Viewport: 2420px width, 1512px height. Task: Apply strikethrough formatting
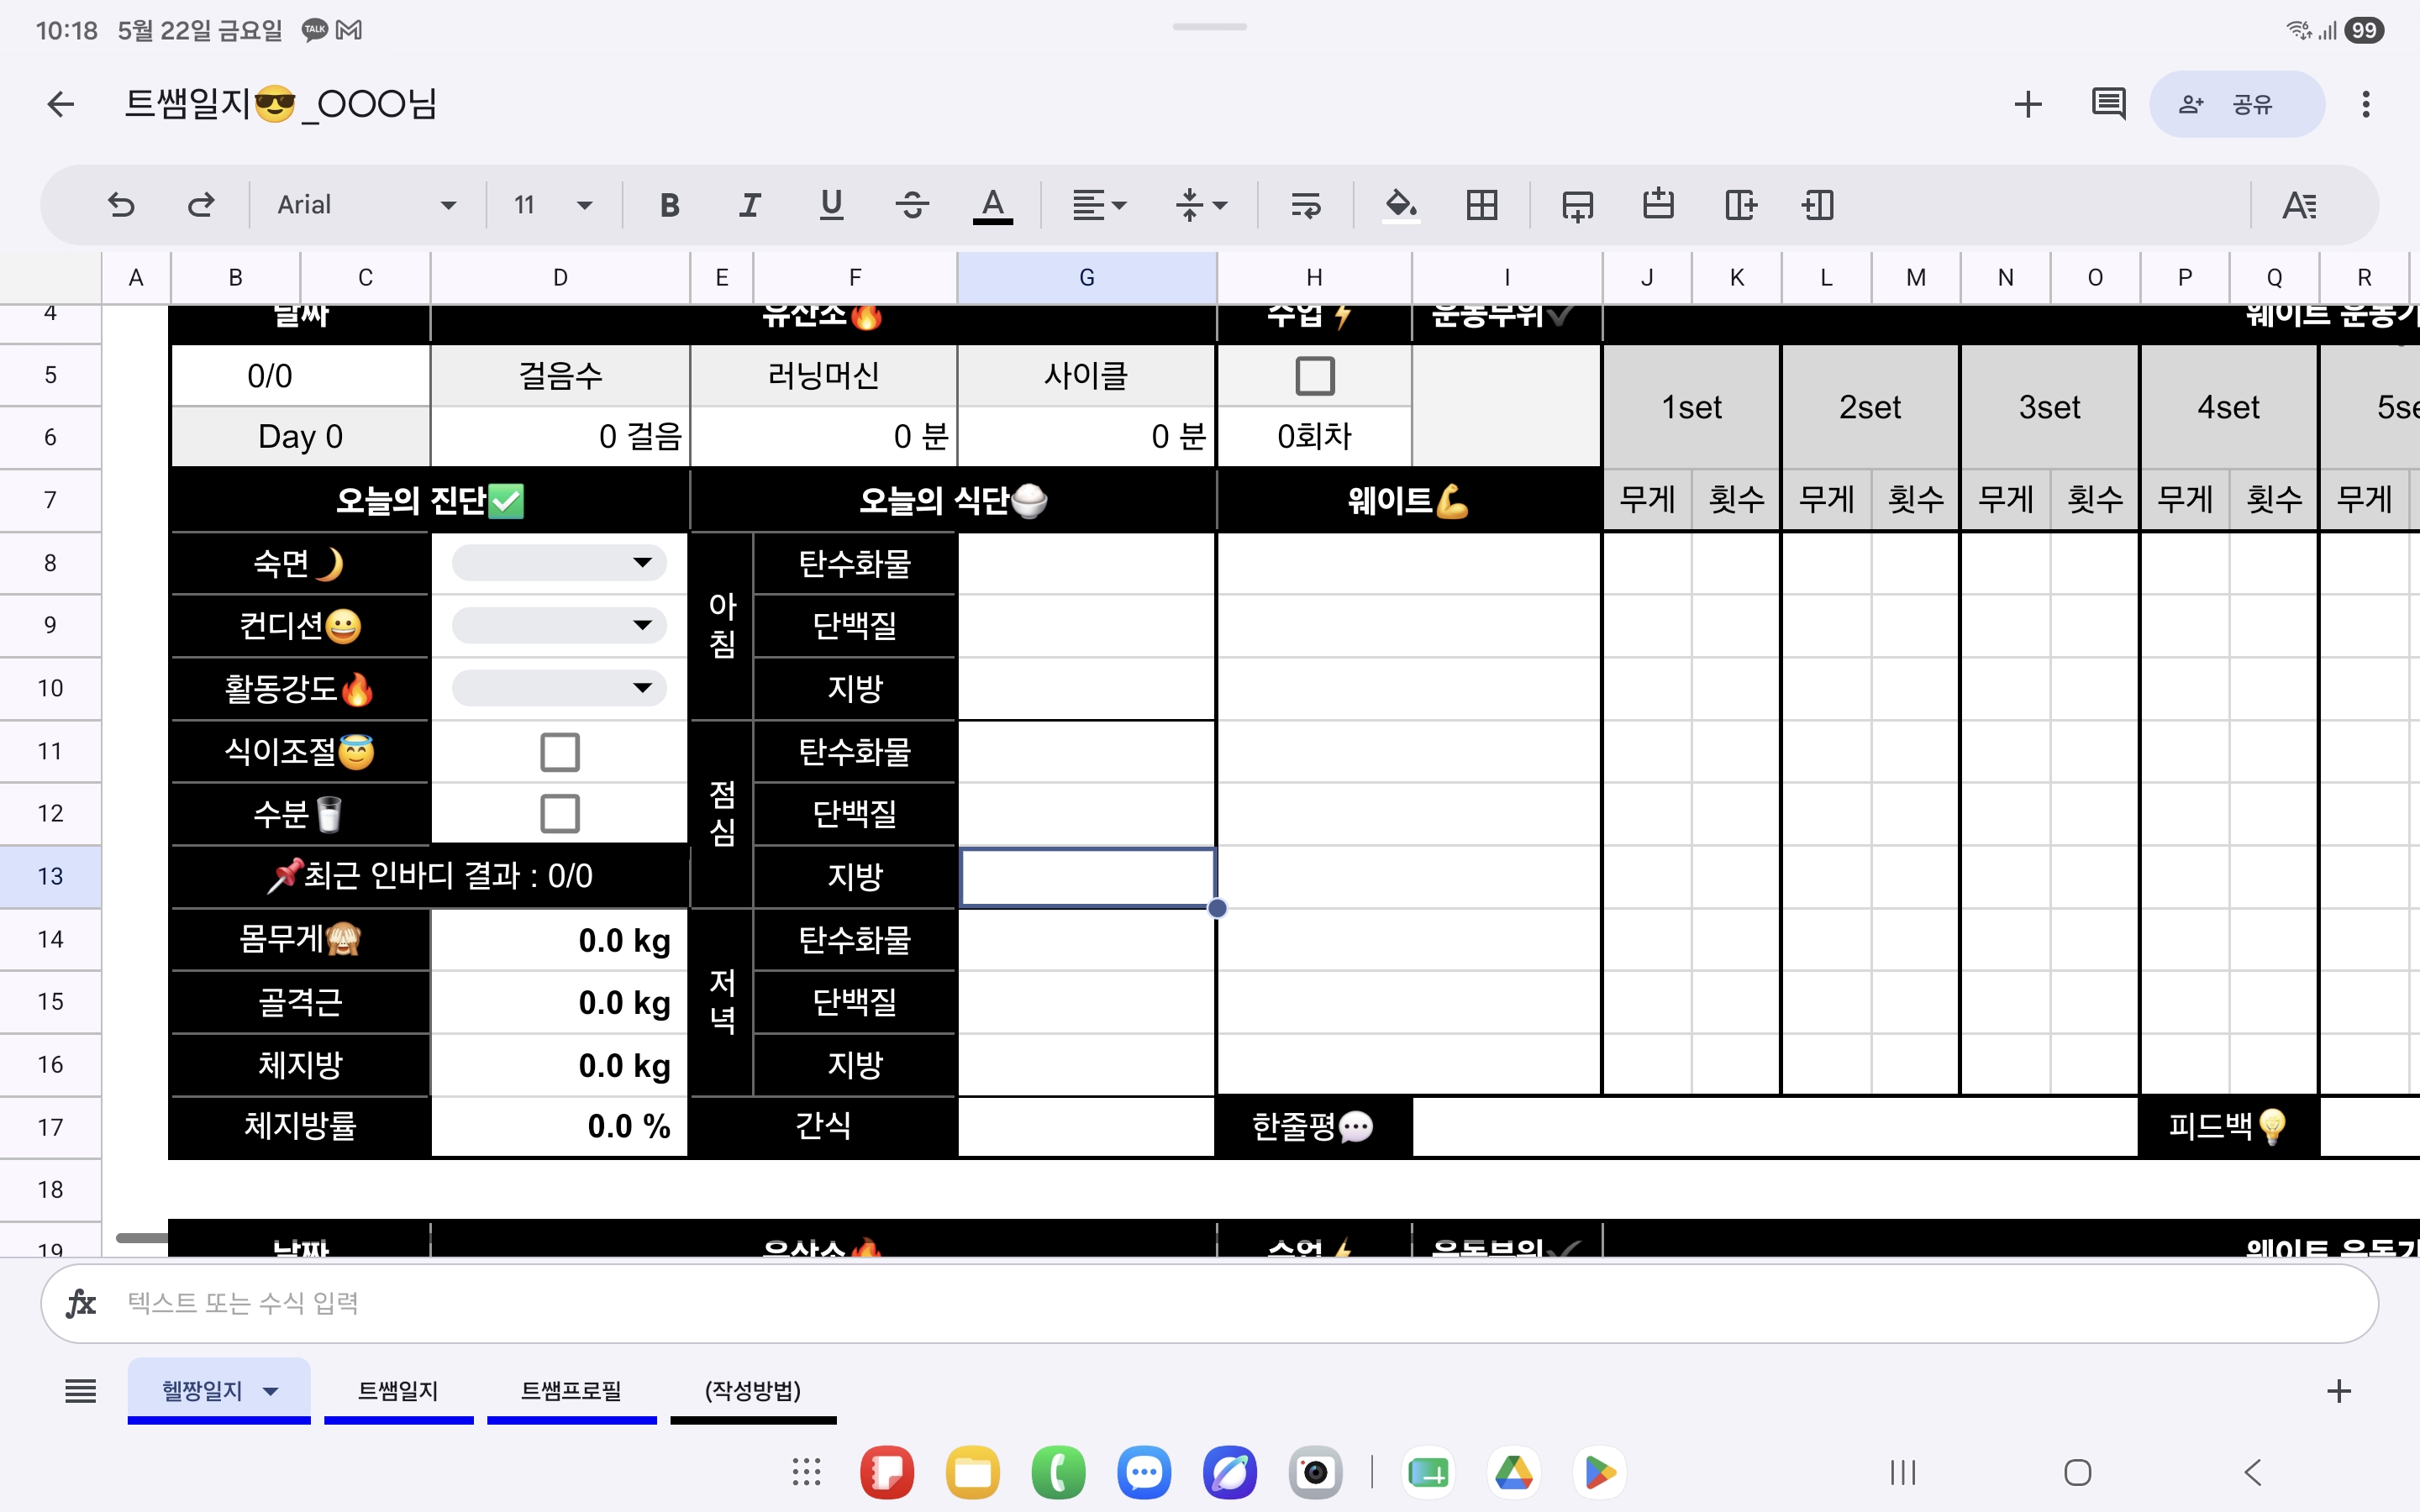pyautogui.click(x=912, y=205)
